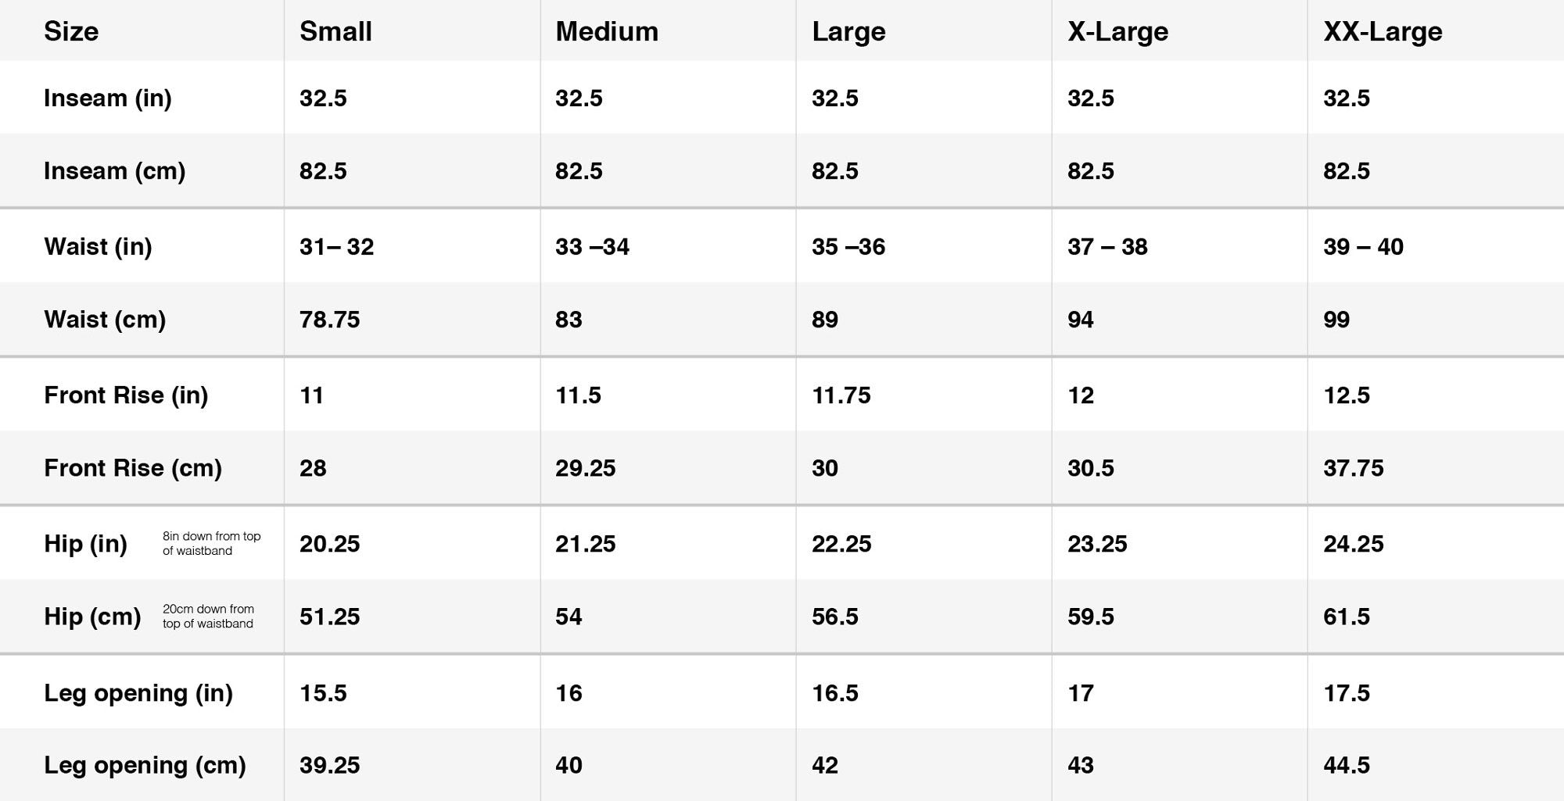Click the Inseam (in) row label
The image size is (1564, 801).
[108, 98]
